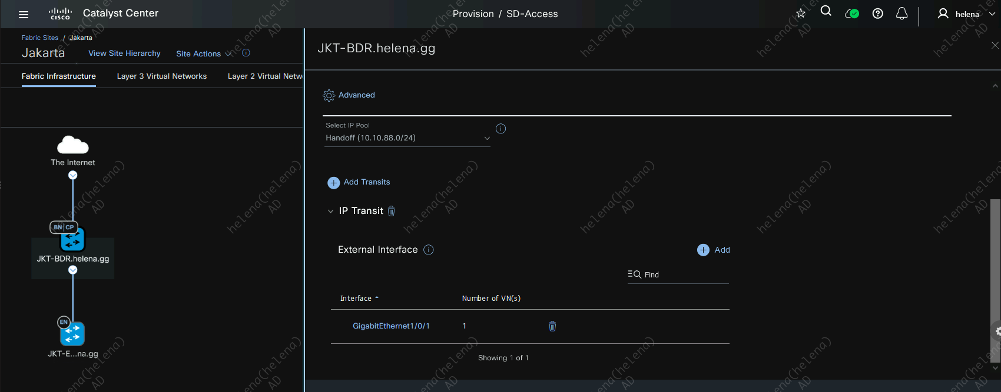
Task: Switch to Layer 3 Virtual Networks tab
Action: (161, 76)
